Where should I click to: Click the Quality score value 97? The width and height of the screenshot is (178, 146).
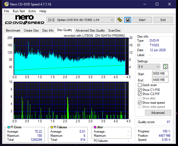(x=168, y=122)
